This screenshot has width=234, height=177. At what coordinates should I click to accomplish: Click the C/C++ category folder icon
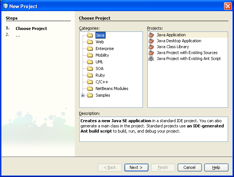coord(90,82)
